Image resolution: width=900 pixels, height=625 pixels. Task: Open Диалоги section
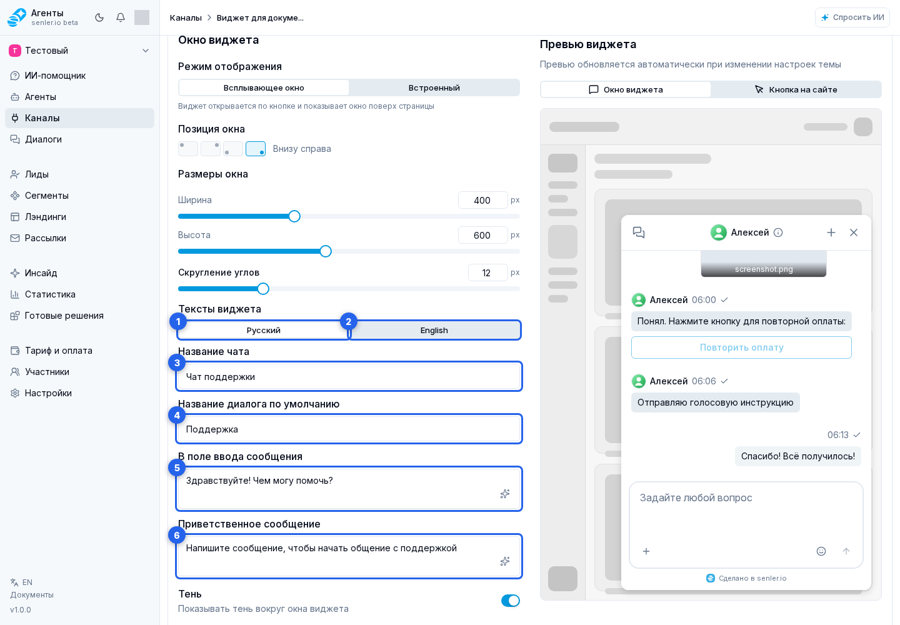[79, 139]
